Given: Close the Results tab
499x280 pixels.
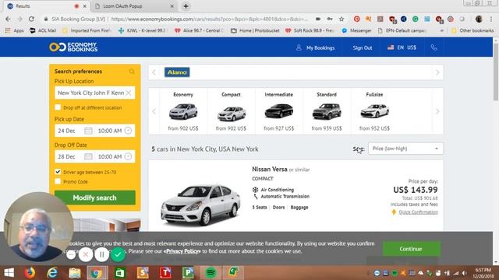Looking at the screenshot, I should 85,6.
